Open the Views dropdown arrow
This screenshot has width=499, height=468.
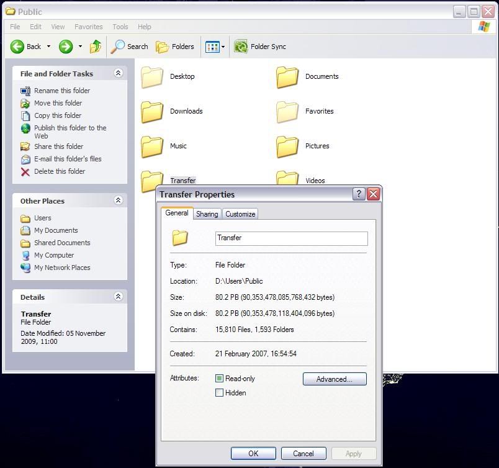point(223,47)
